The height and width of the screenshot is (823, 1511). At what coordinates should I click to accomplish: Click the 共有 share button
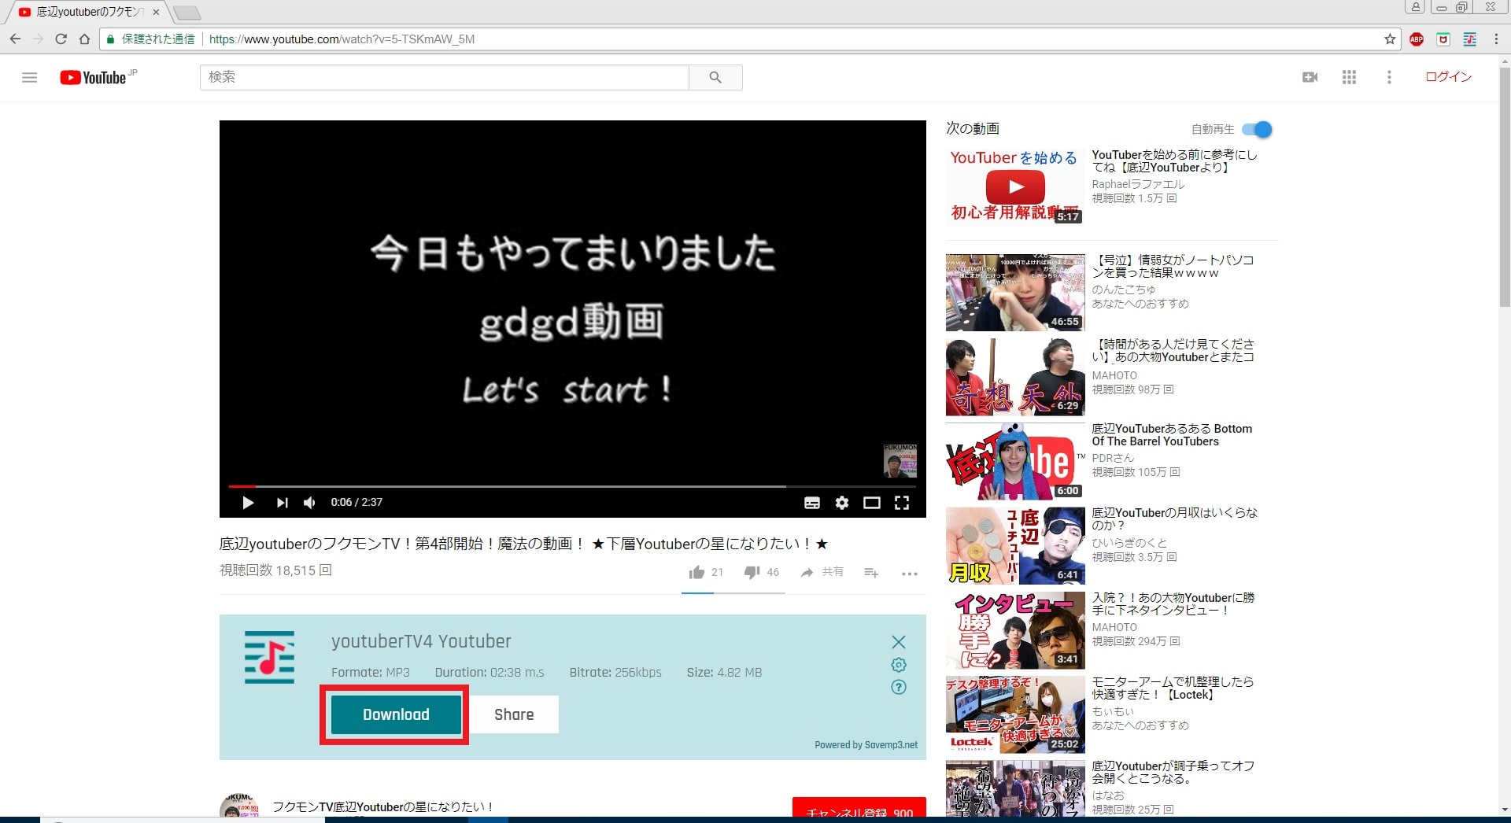tap(822, 572)
